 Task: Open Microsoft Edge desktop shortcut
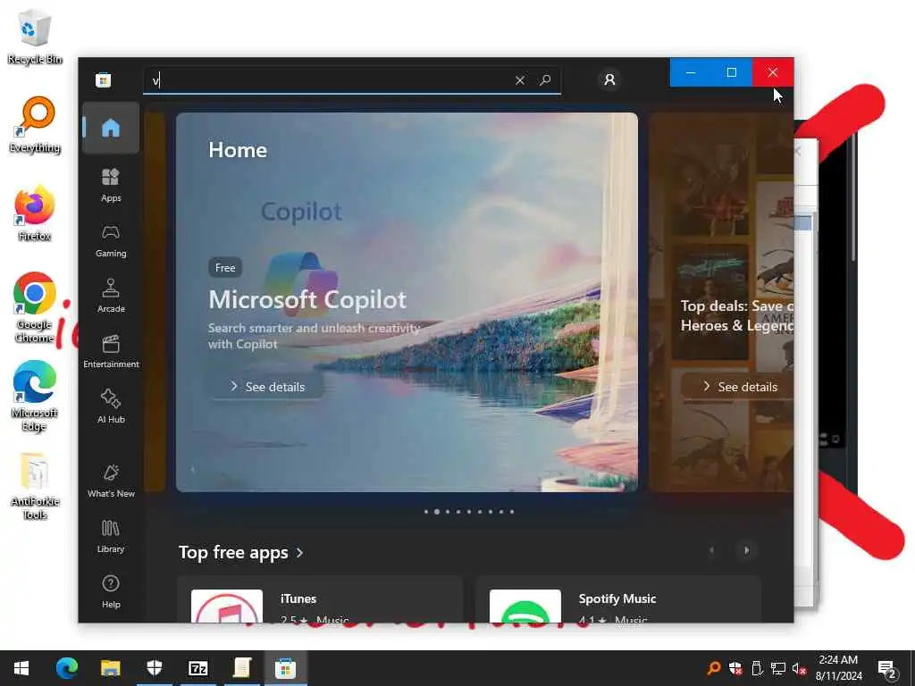click(x=35, y=397)
